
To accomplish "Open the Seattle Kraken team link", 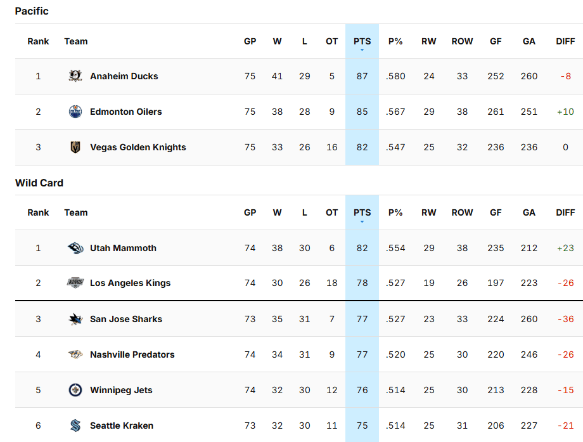I will (122, 426).
